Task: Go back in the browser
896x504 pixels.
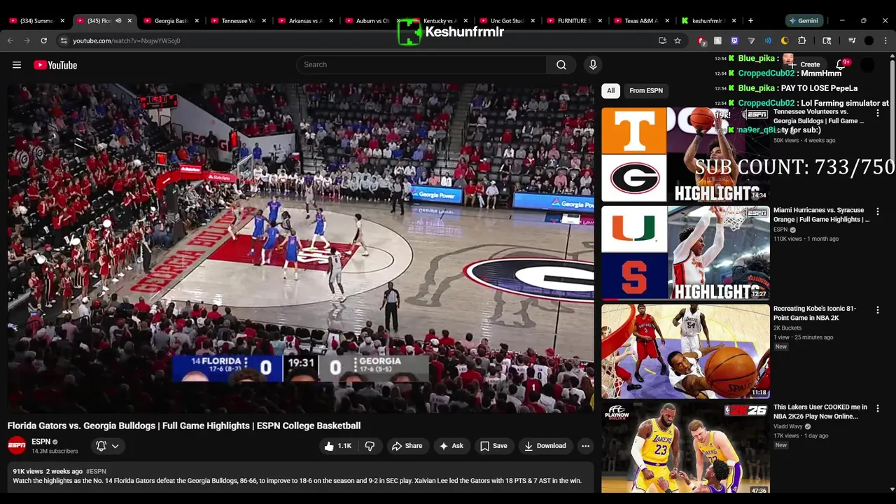Action: [10, 41]
